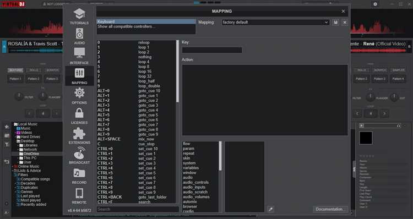Select the key 3 nothing mapping row
This screenshot has height=219, width=413.
click(x=136, y=57)
